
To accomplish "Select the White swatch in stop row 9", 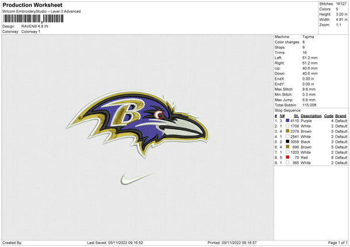I will click(288, 163).
